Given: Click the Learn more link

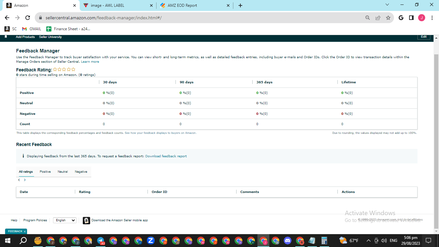Looking at the screenshot, I should point(90,62).
